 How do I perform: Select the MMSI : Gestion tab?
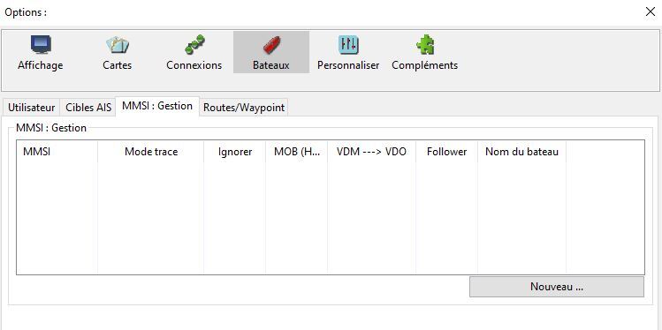pos(157,106)
